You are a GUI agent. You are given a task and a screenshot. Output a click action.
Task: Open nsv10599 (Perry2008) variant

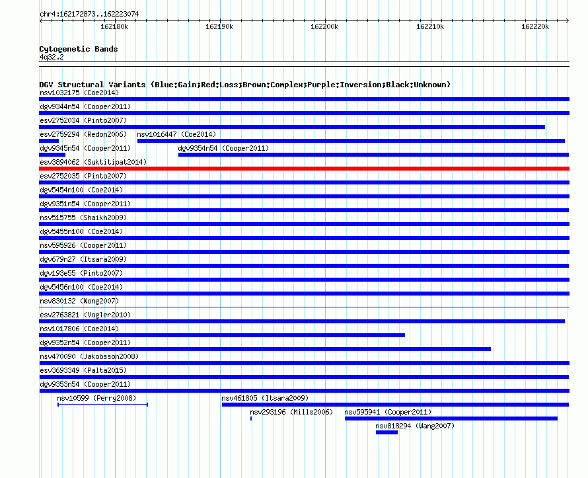(x=103, y=405)
